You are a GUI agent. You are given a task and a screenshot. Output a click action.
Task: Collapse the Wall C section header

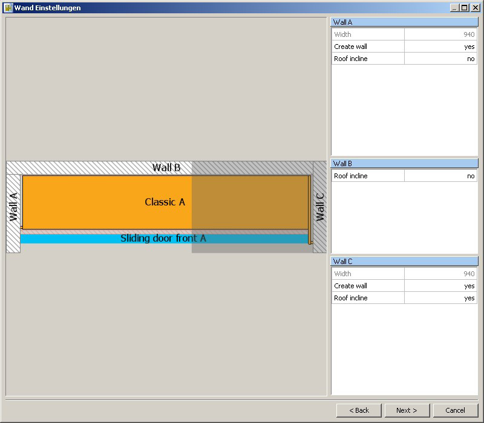pos(404,262)
